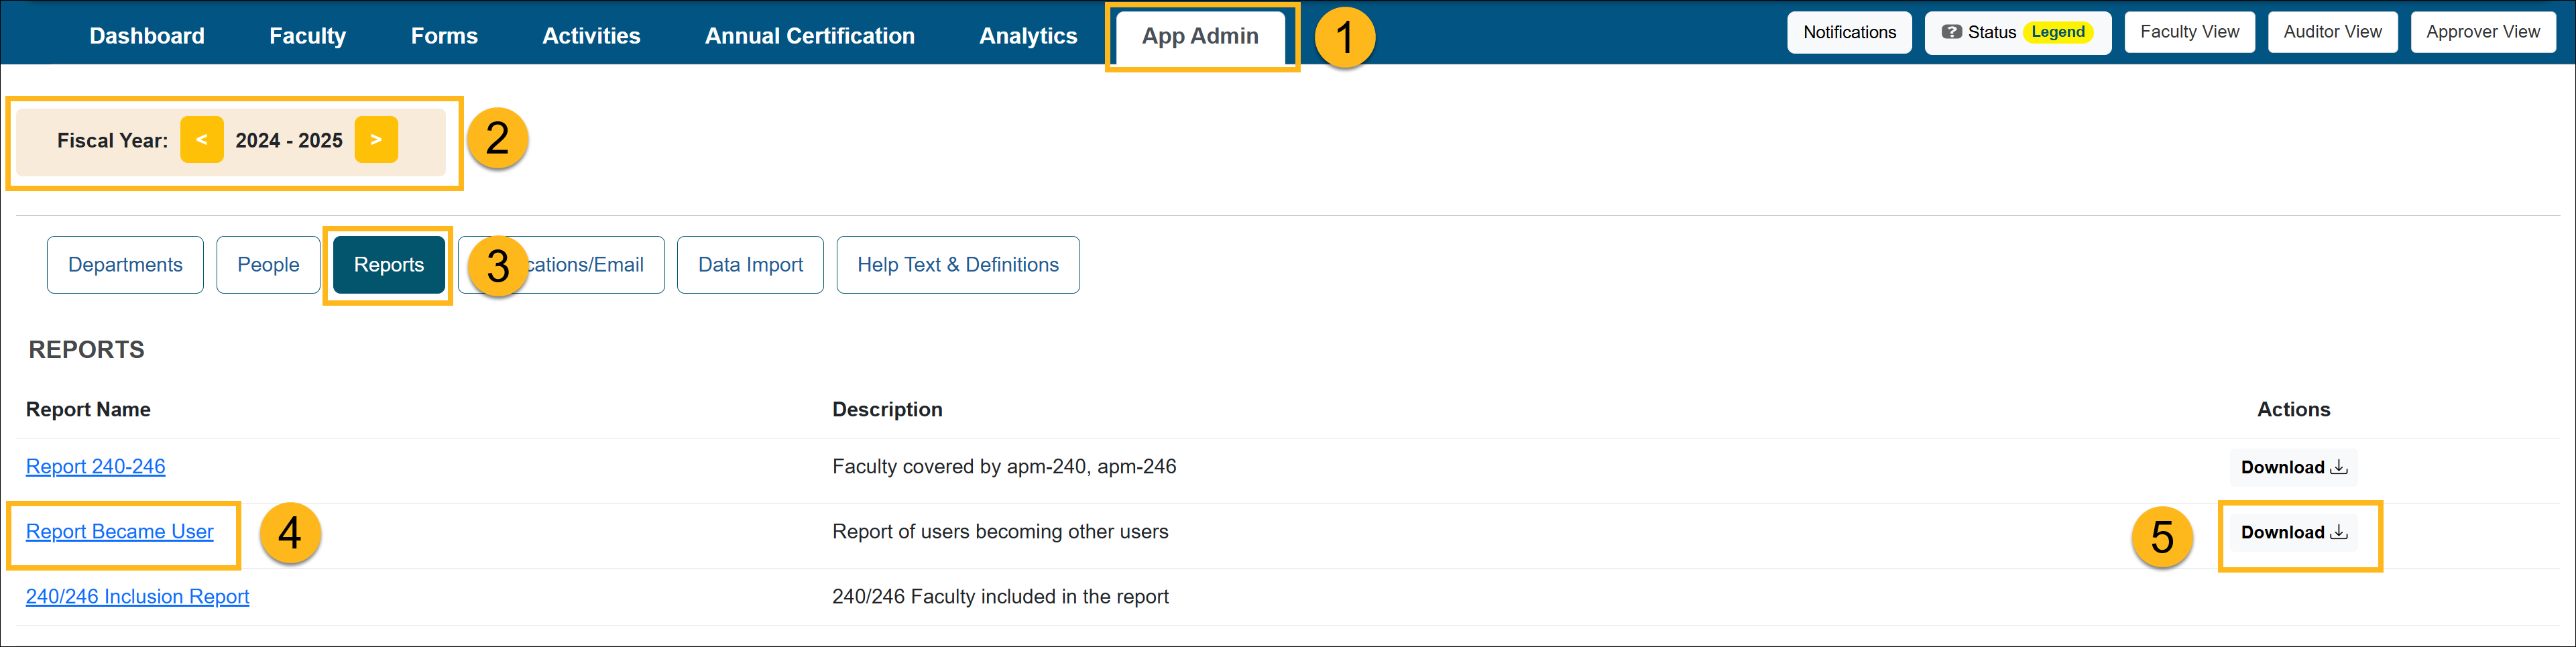Screen dimensions: 2576x647
Task: Open the People tab
Action: 267,264
